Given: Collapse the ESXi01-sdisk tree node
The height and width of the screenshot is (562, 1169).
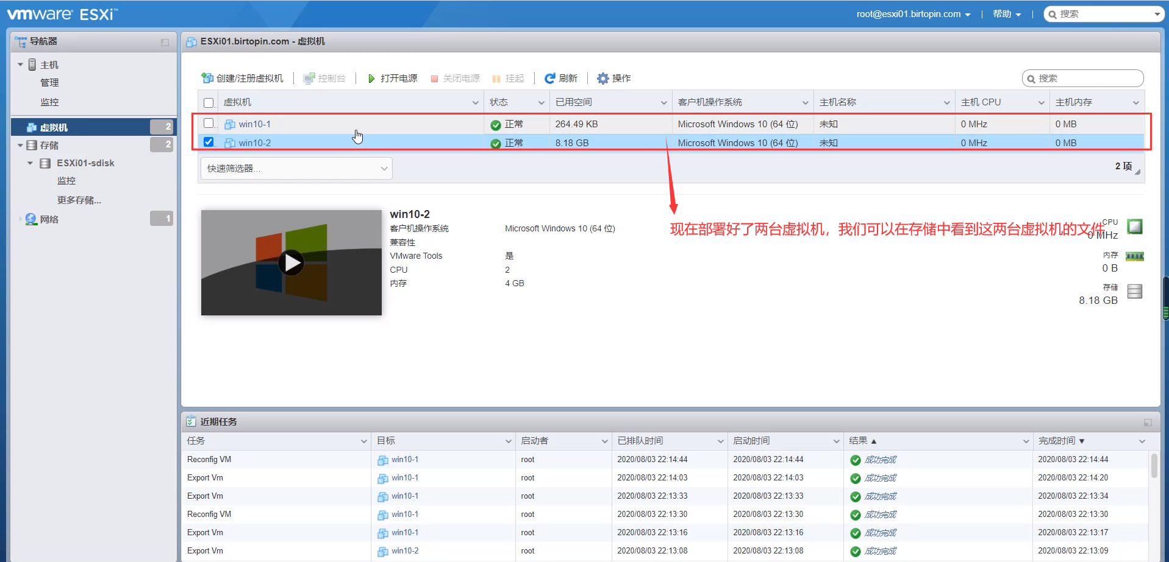Looking at the screenshot, I should [30, 163].
